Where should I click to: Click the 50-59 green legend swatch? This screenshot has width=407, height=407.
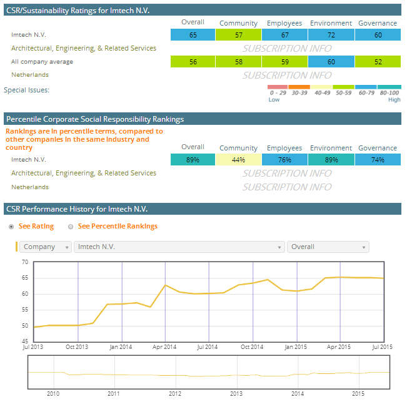pyautogui.click(x=343, y=87)
